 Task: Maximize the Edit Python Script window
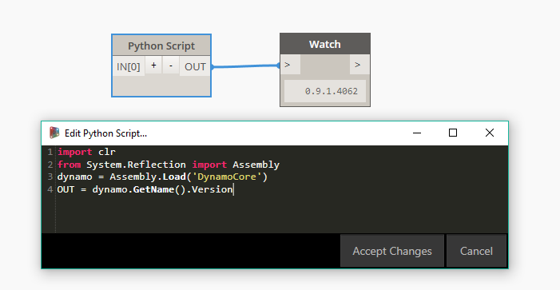(453, 133)
